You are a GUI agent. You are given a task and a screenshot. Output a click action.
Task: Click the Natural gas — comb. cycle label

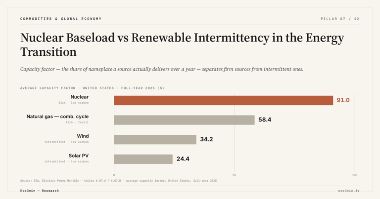pos(57,117)
